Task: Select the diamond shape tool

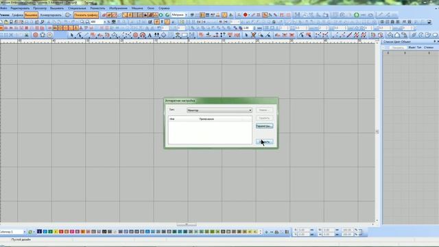Action: 163,35
